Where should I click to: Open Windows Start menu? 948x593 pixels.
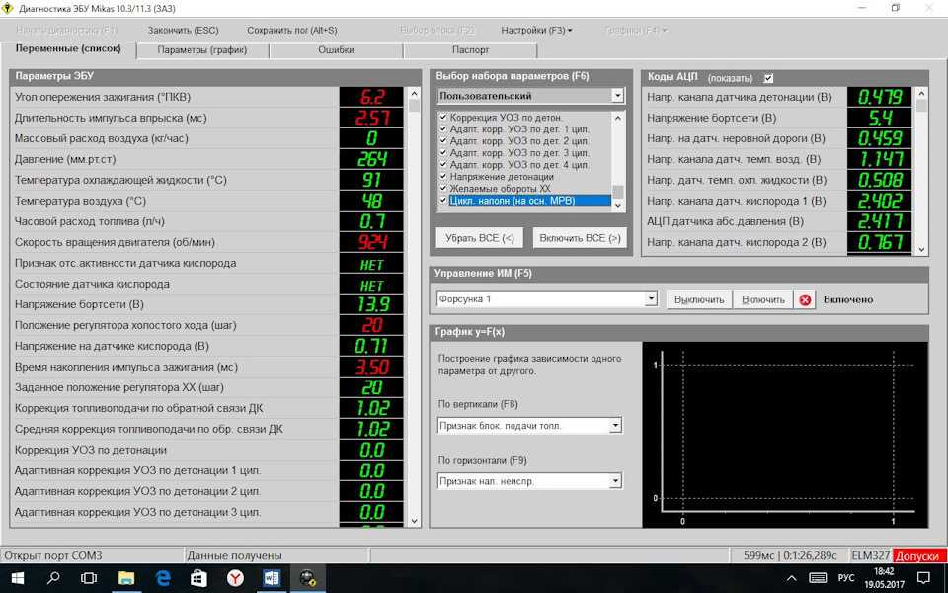click(18, 579)
